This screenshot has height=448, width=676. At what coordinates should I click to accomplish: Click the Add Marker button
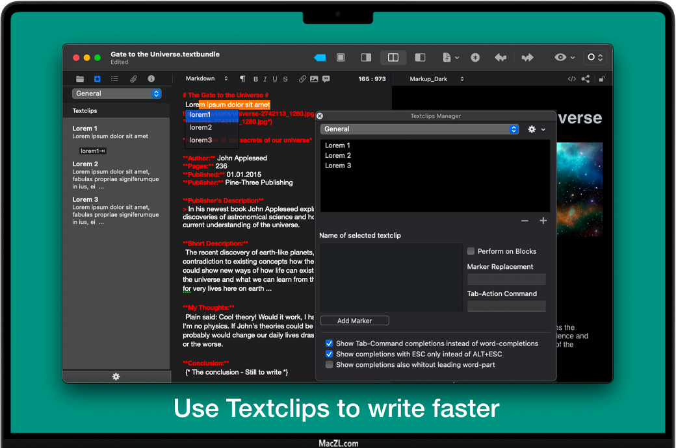click(354, 321)
